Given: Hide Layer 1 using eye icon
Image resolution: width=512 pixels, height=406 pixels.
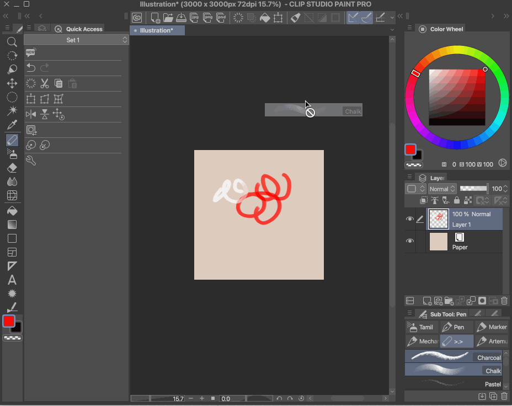Looking at the screenshot, I should 409,219.
